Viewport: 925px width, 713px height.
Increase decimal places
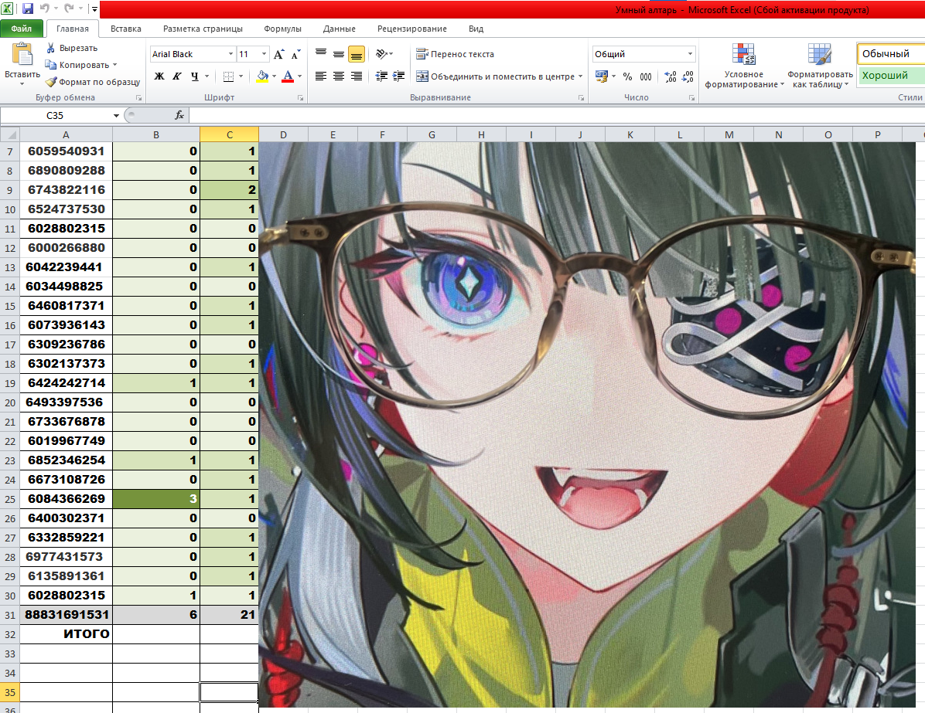point(671,76)
